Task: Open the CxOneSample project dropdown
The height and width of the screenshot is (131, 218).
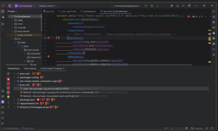Action: tap(25, 6)
